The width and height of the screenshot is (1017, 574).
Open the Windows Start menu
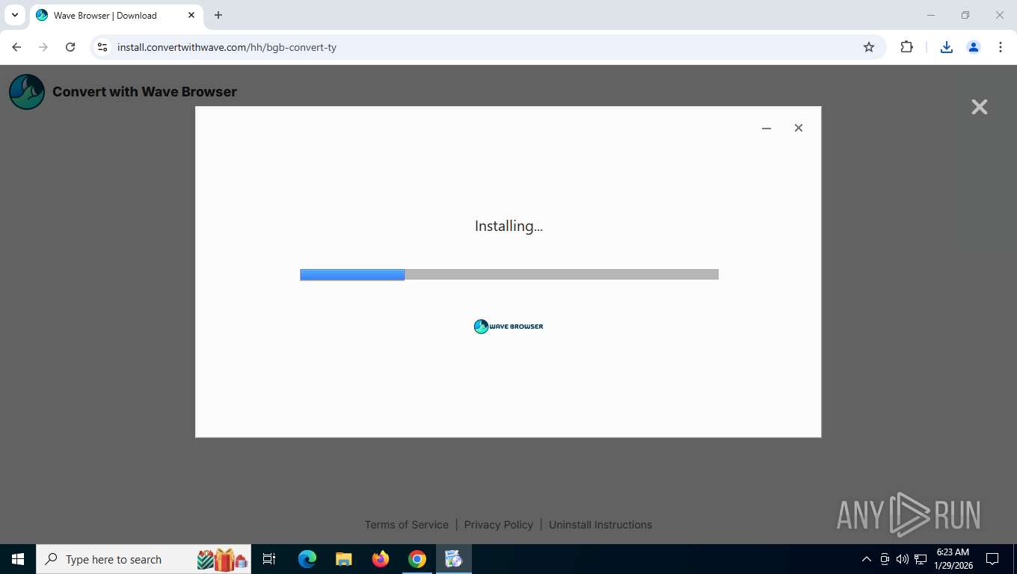(x=18, y=559)
